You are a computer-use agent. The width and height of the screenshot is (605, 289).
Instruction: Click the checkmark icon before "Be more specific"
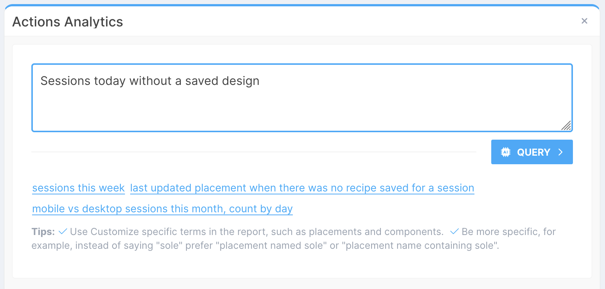point(454,232)
